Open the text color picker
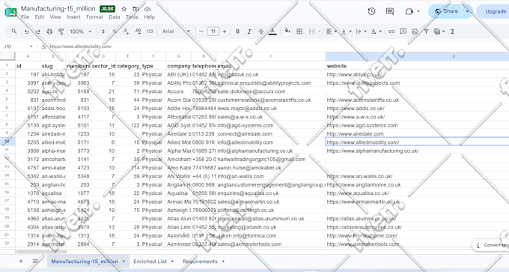This screenshot has height=272, width=509. tap(272, 31)
